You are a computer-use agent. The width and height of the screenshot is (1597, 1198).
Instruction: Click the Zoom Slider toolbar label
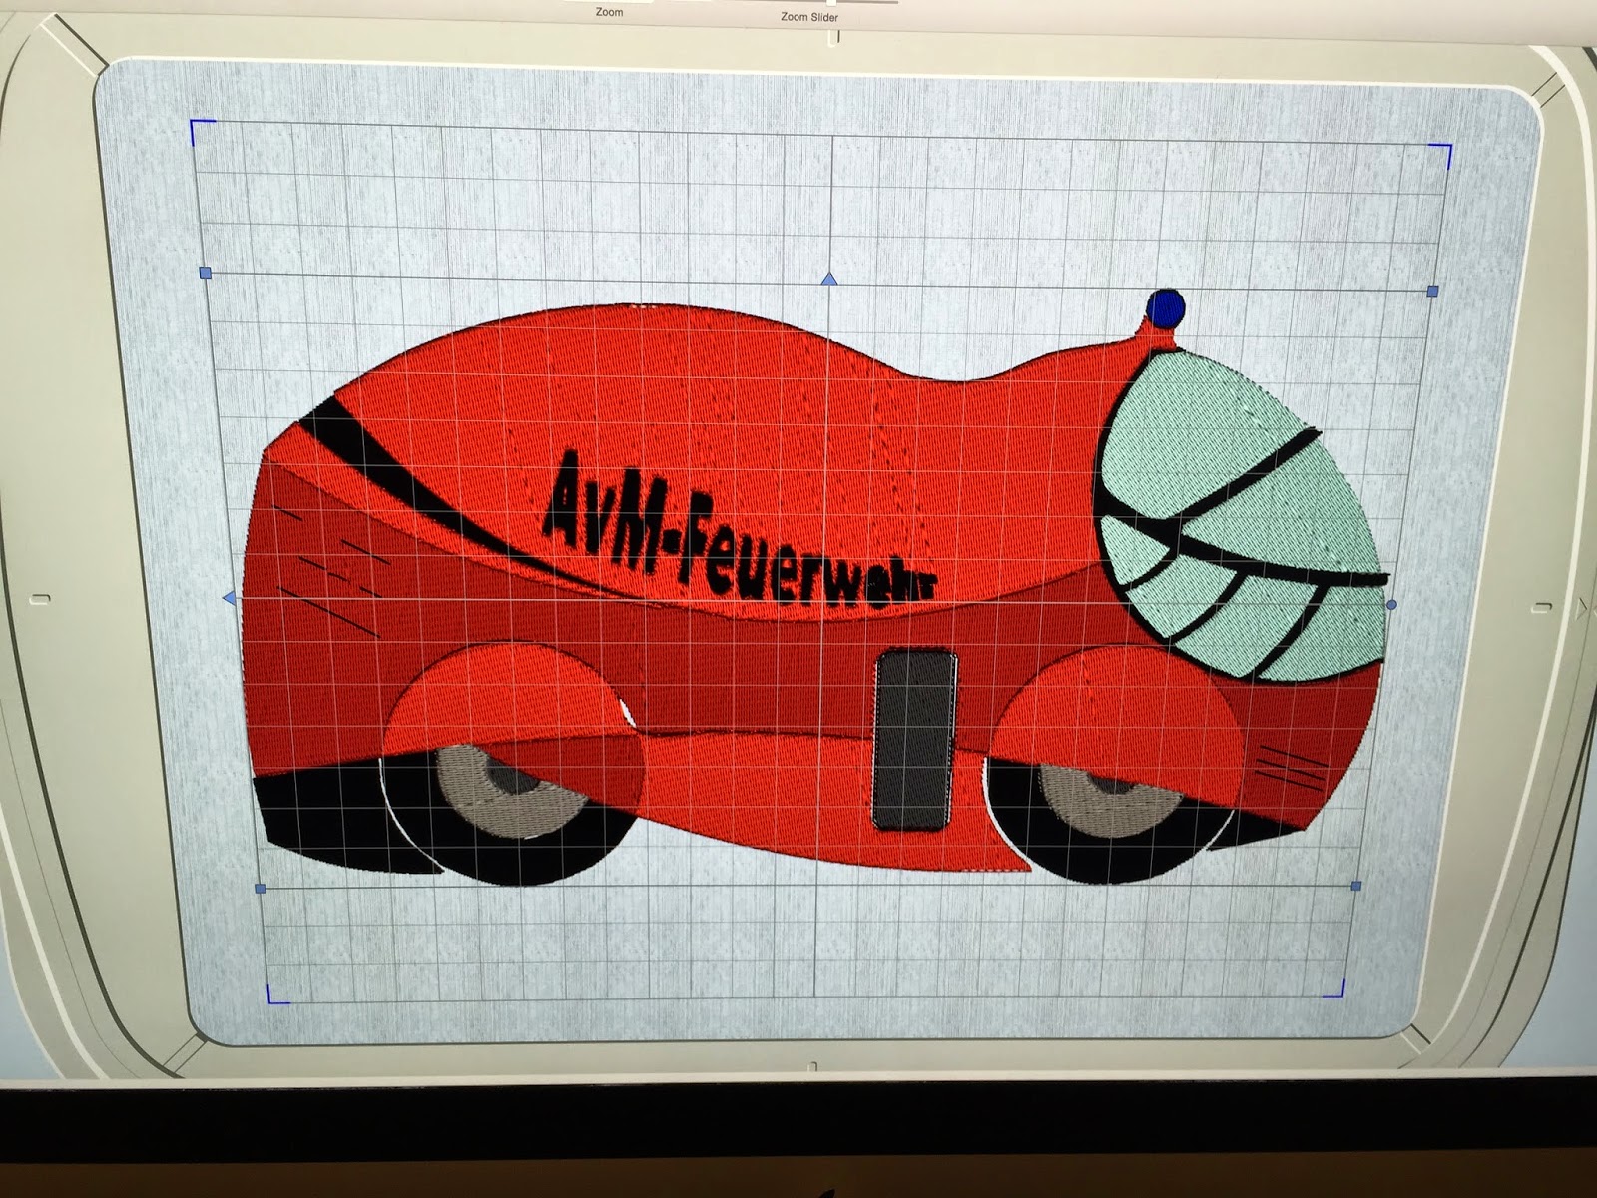tap(809, 17)
